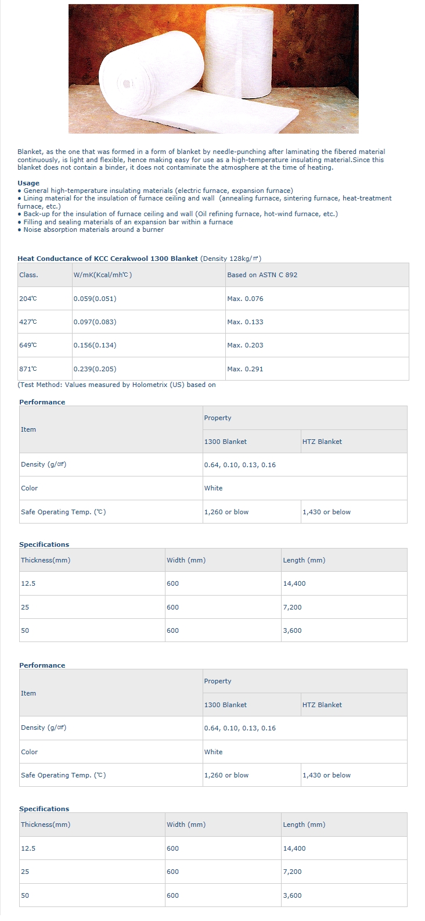The height and width of the screenshot is (921, 425).
Task: Click the 649℃ temperature cell
Action: click(28, 345)
